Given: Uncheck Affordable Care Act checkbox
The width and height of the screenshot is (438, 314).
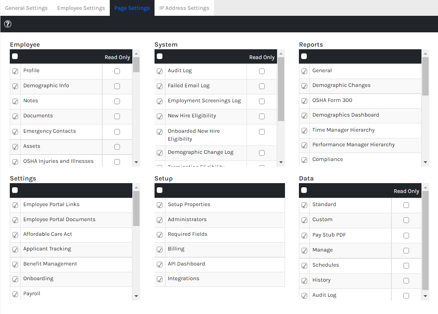Looking at the screenshot, I should pos(15,235).
